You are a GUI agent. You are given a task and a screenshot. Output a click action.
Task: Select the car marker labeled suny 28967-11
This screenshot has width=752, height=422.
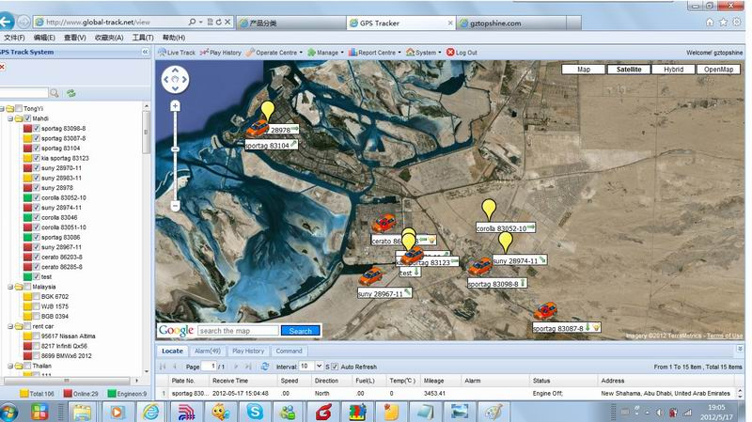point(370,276)
